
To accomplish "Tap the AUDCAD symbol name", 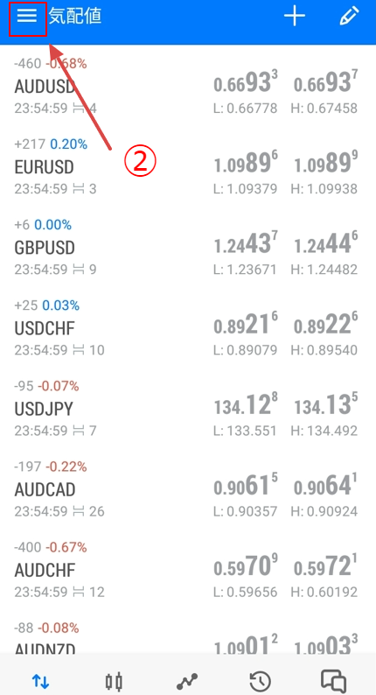I will tap(45, 489).
